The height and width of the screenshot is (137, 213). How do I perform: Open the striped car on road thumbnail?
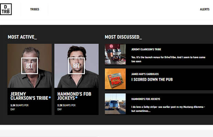click(115, 104)
